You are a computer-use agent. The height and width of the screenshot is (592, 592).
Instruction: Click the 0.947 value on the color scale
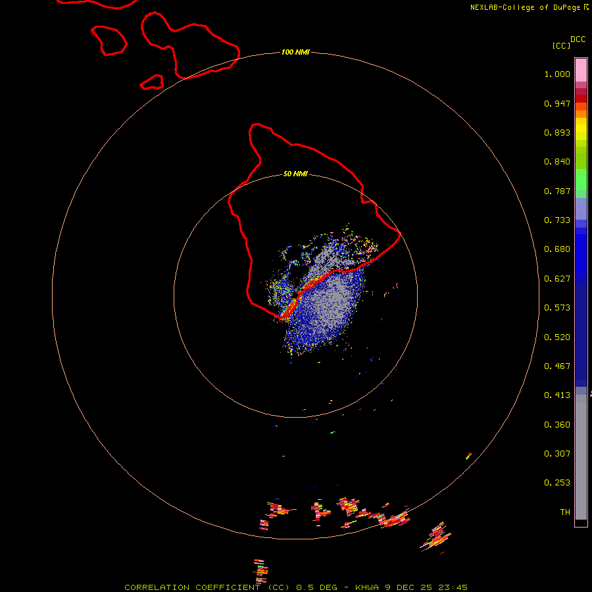tap(557, 103)
